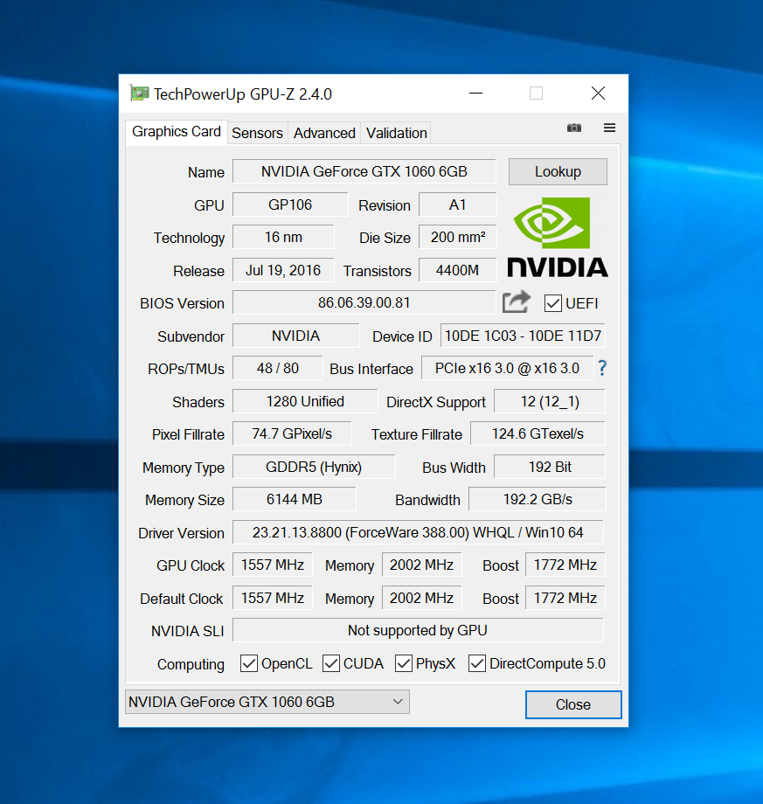Image resolution: width=763 pixels, height=804 pixels.
Task: Click the ROPs/TMUs field 48 / 80
Action: (x=277, y=368)
